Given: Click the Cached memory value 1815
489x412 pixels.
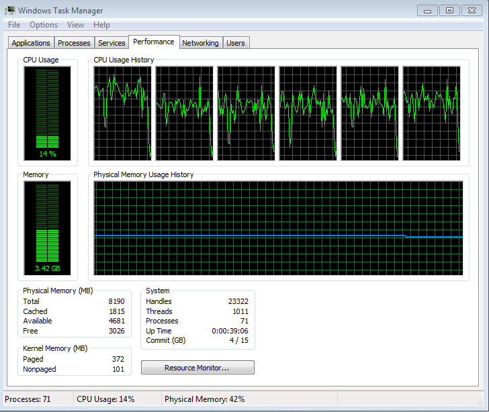Looking at the screenshot, I should [x=117, y=311].
